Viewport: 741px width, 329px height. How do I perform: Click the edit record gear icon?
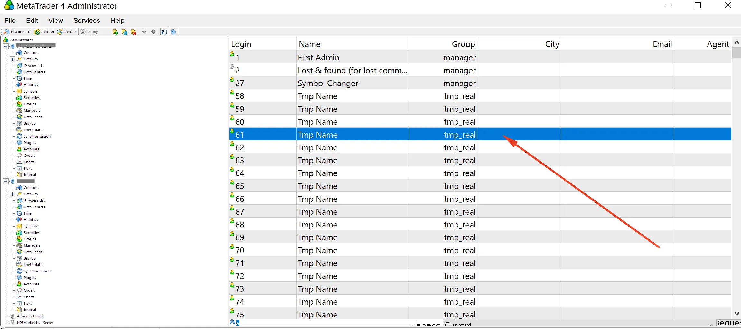point(125,32)
